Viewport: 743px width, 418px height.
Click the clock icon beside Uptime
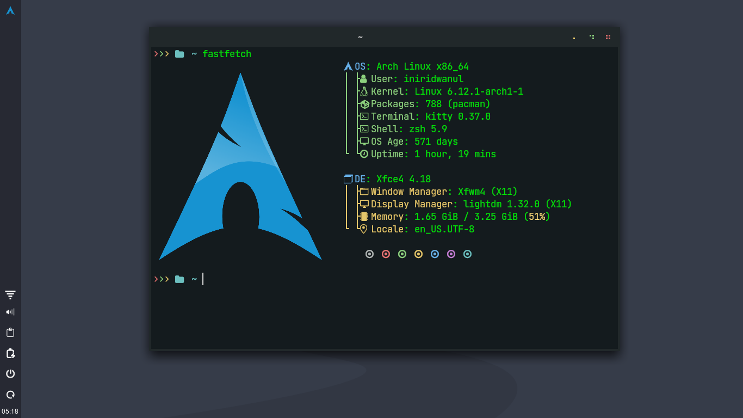(x=364, y=154)
